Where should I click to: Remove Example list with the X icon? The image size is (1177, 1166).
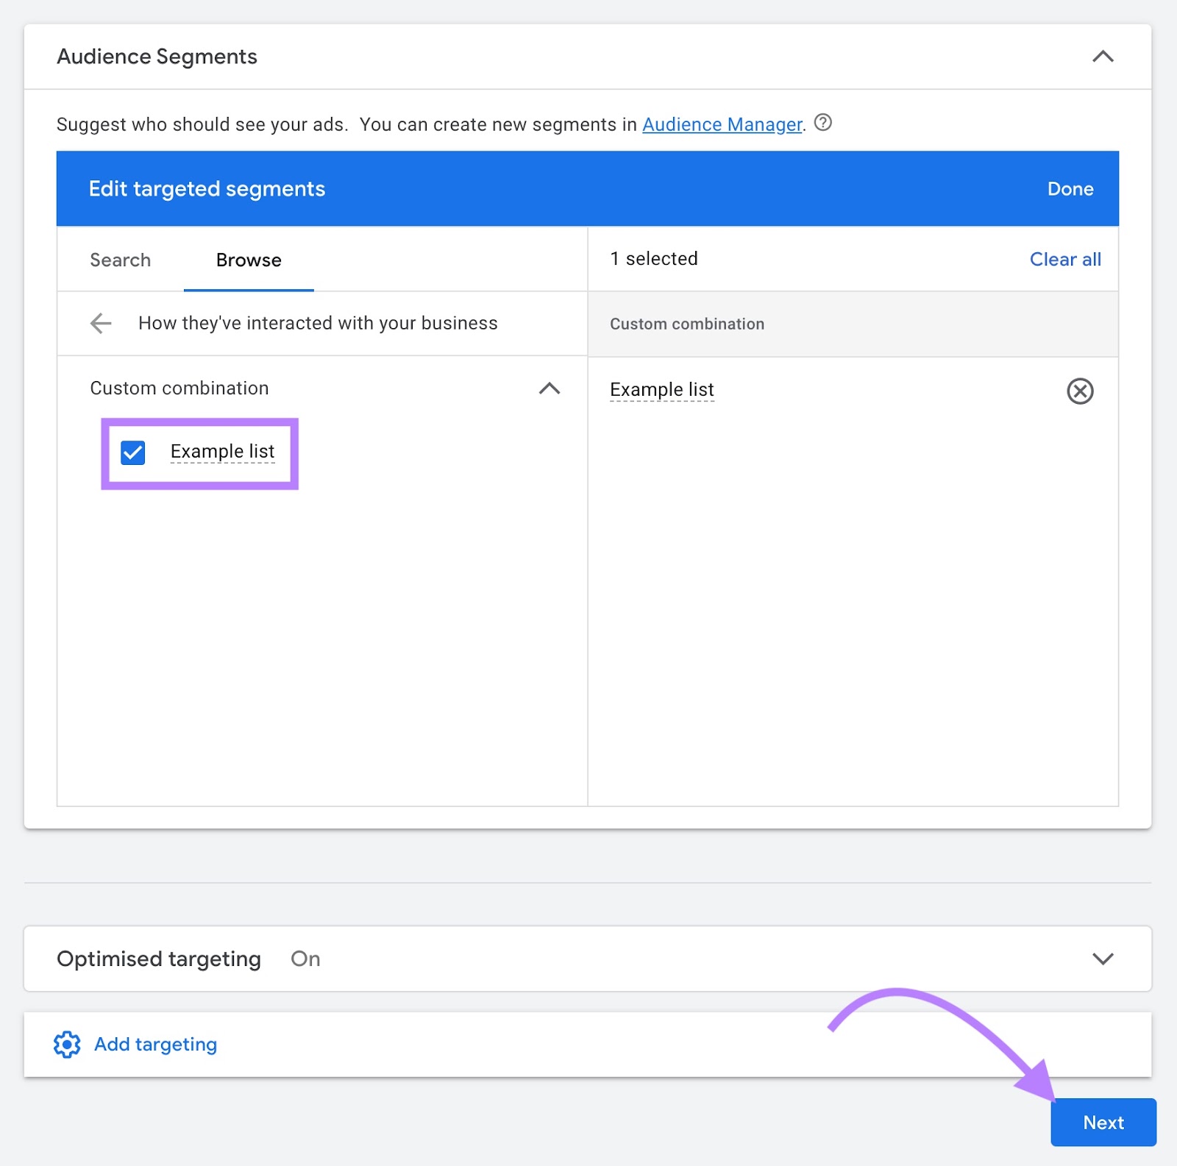[1079, 391]
